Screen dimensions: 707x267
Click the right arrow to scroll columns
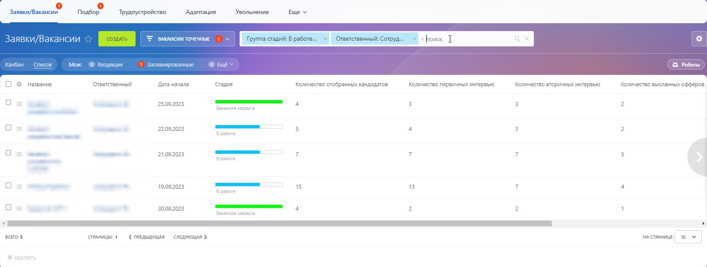699,157
